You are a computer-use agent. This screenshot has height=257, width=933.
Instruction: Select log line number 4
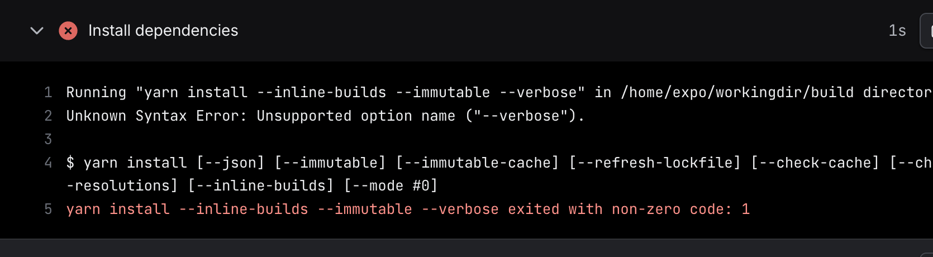pyautogui.click(x=48, y=163)
